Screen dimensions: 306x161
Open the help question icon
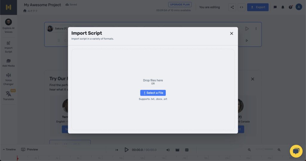tap(290, 7)
